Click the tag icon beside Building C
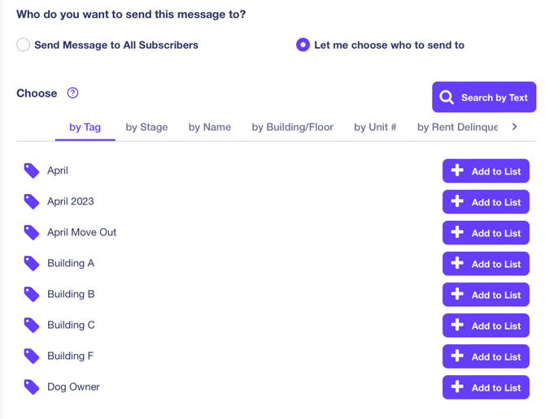 (x=32, y=325)
